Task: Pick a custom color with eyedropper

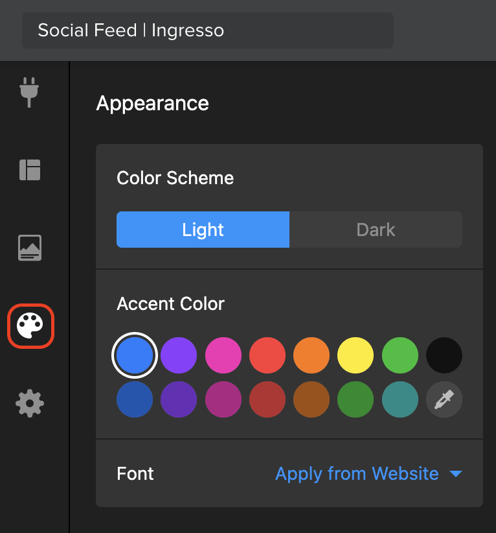Action: 444,399
